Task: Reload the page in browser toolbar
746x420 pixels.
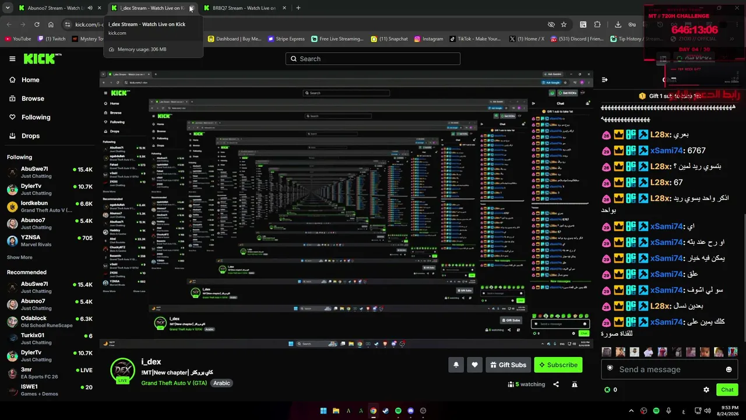Action: tap(37, 24)
